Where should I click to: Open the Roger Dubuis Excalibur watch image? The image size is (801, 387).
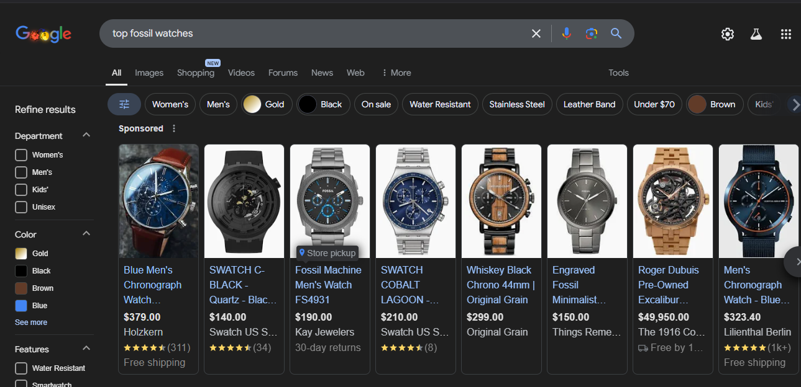[x=673, y=201]
